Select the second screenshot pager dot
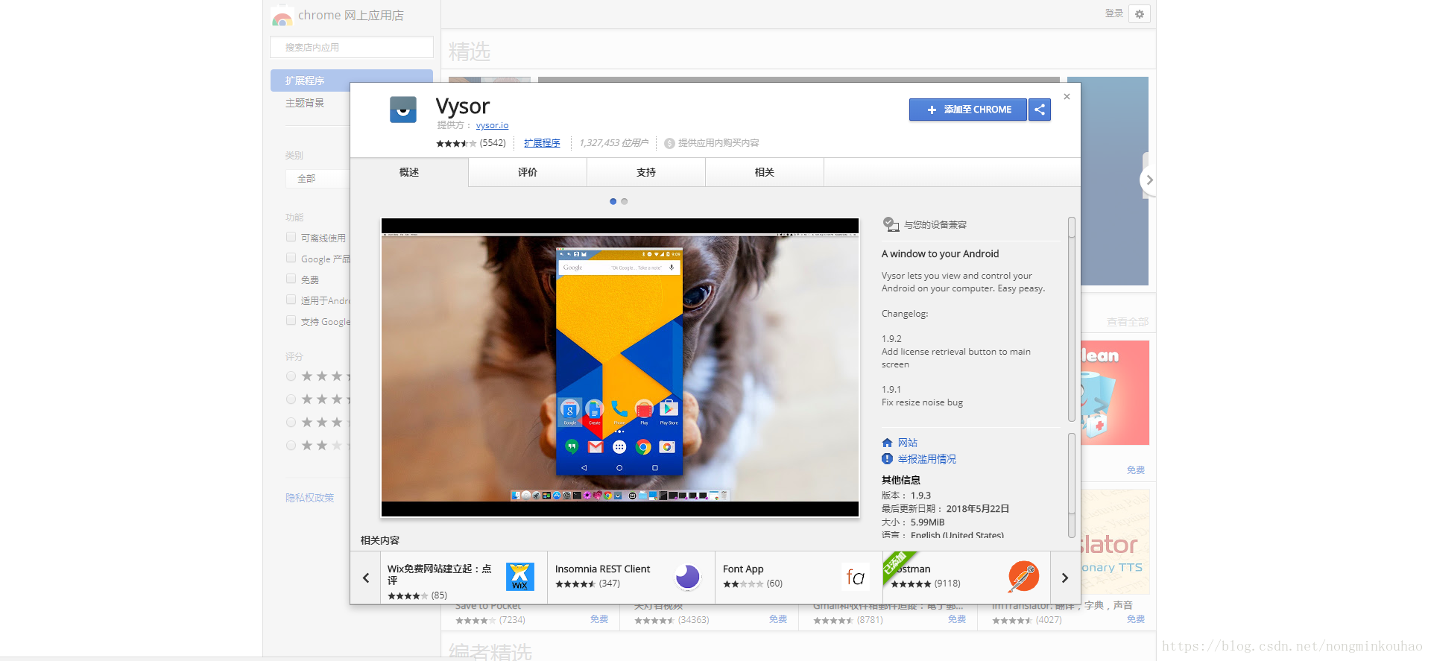 (625, 201)
